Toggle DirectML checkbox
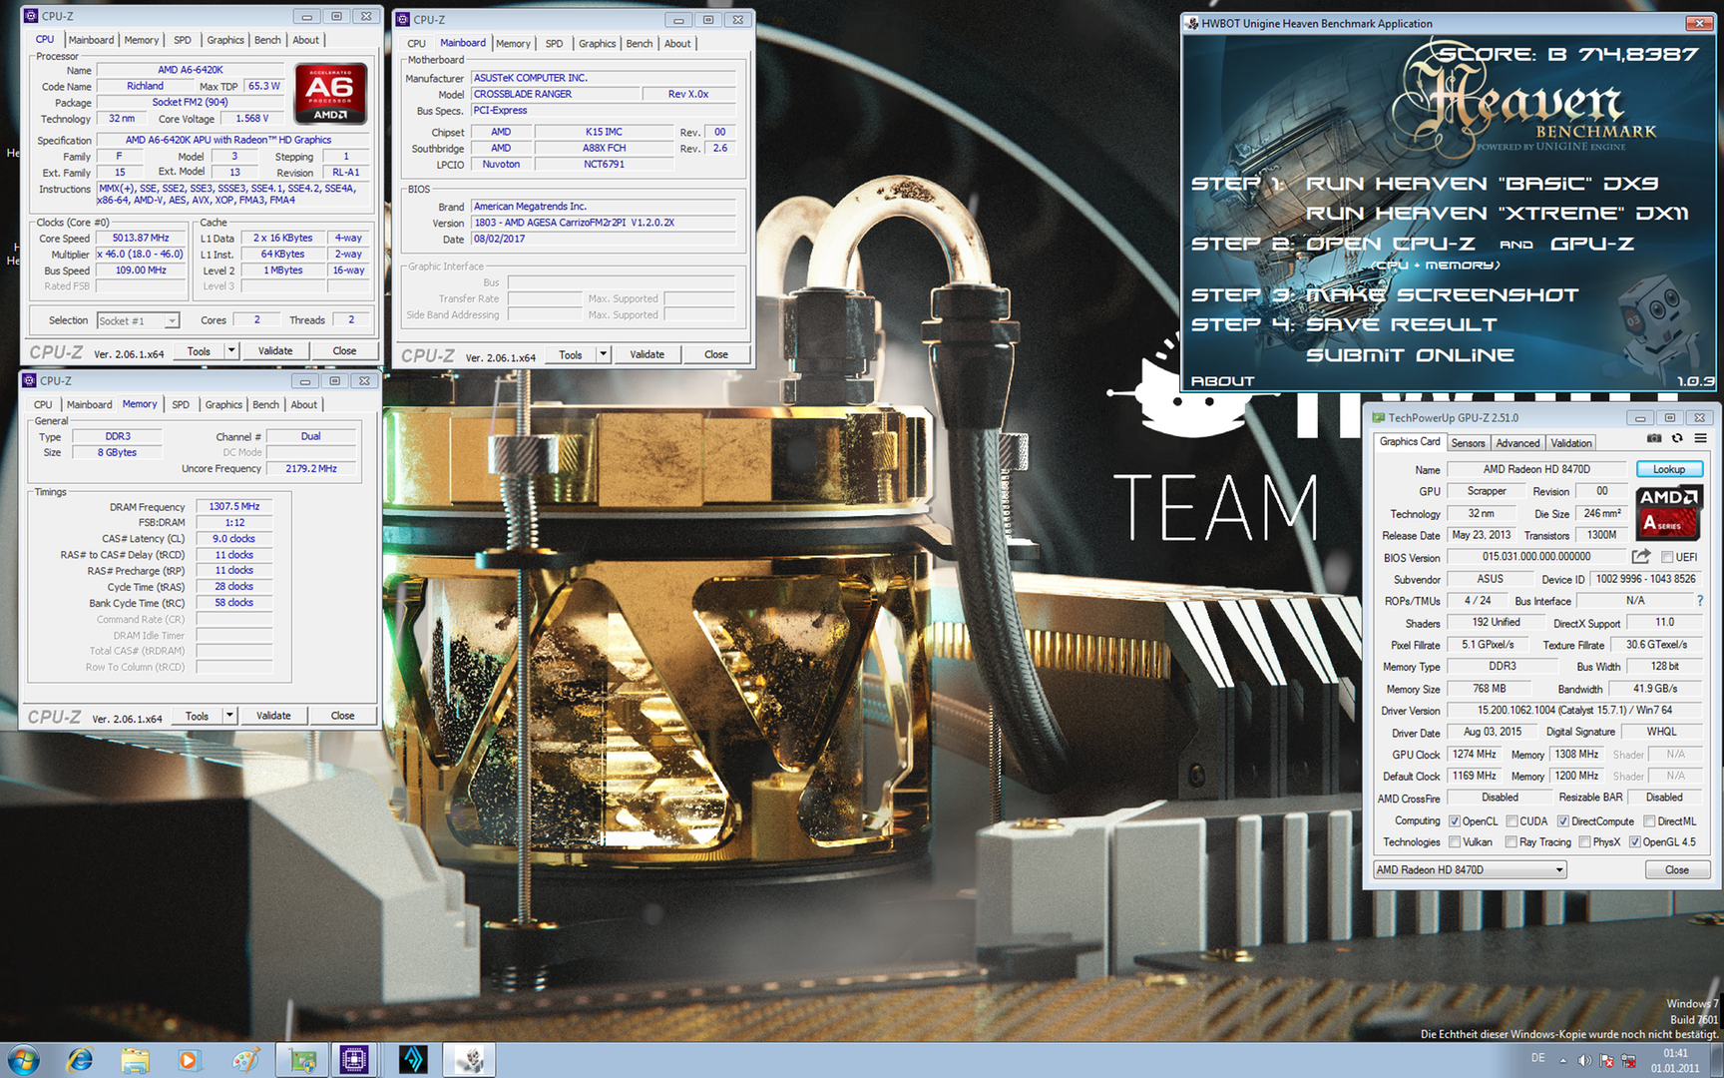Image resolution: width=1724 pixels, height=1078 pixels. click(x=1649, y=821)
